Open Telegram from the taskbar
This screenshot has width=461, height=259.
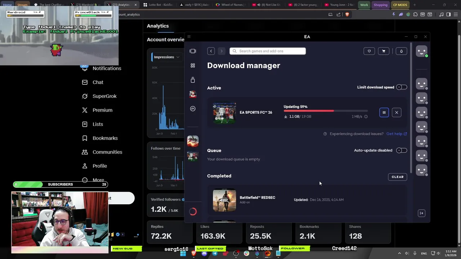tap(215, 254)
